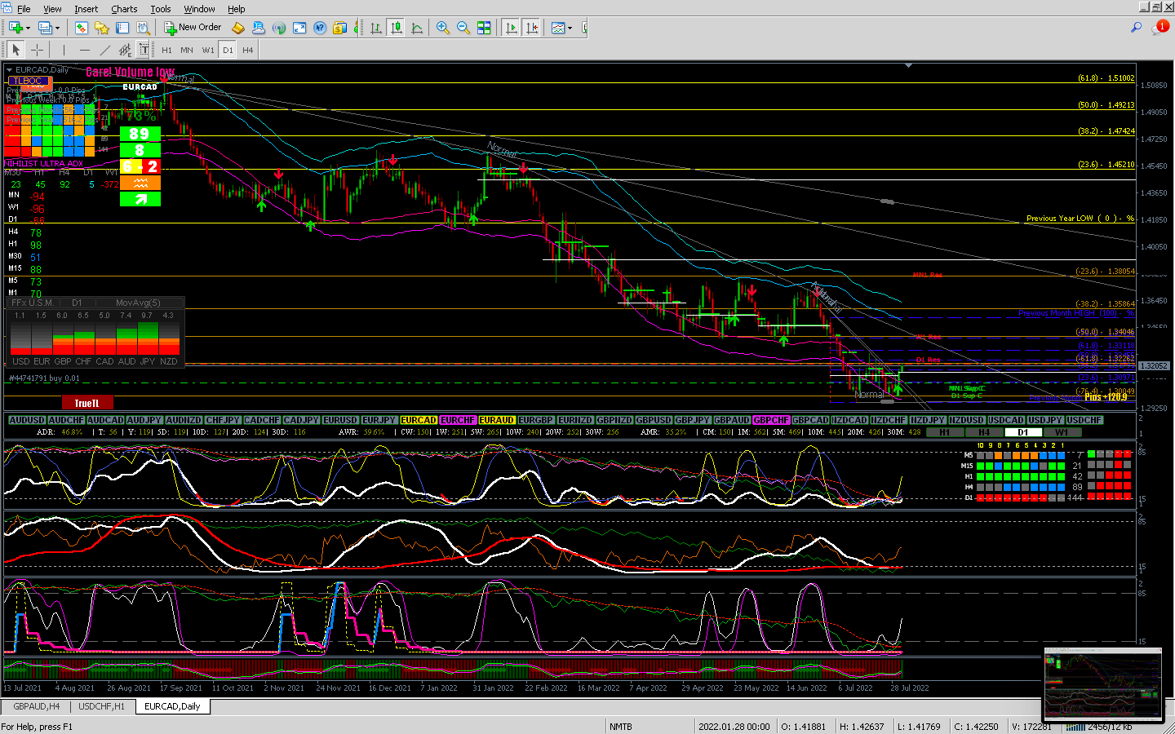Toggle the chart Auto Scroll button
Viewport: 1175px width, 734px height.
click(x=512, y=28)
